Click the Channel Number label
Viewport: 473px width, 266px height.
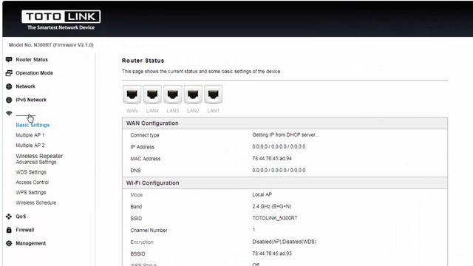tap(149, 231)
